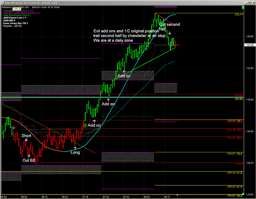Click the yellow 125.20 price tooltip
The image size is (256, 199).
point(17,9)
